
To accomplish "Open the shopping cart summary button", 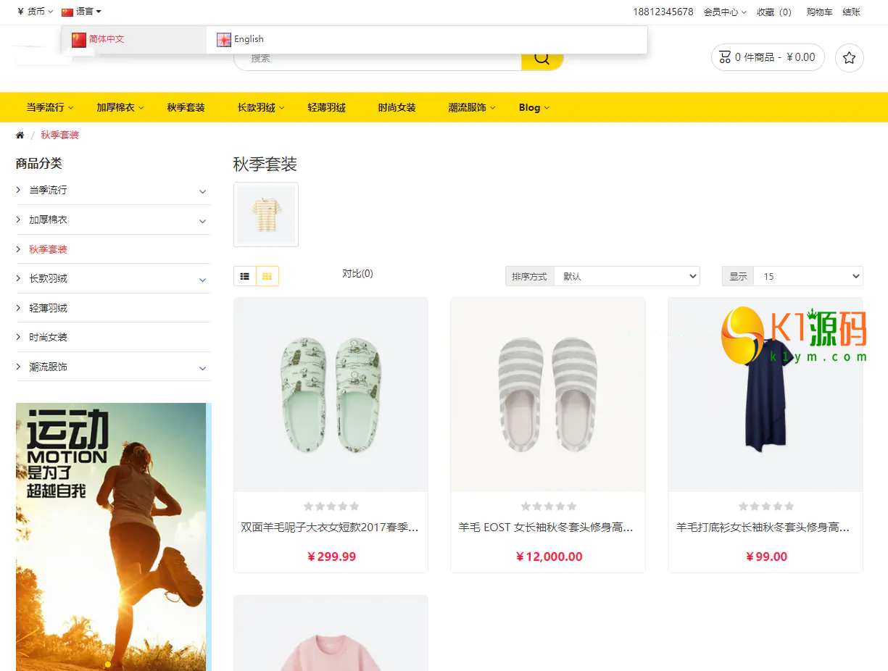I will point(768,57).
